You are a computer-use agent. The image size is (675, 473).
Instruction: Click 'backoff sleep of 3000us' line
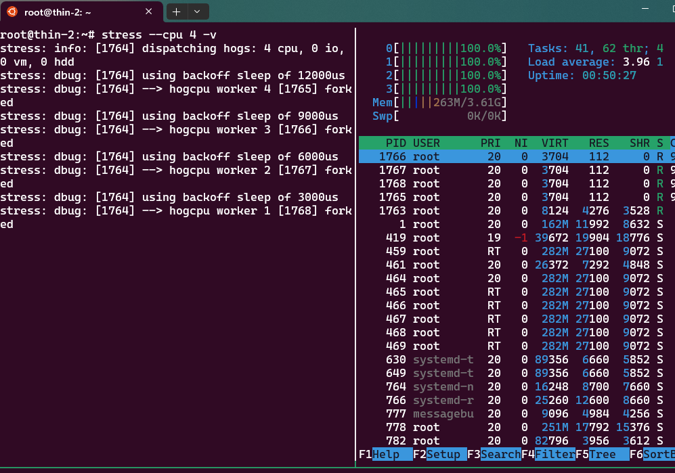point(169,197)
